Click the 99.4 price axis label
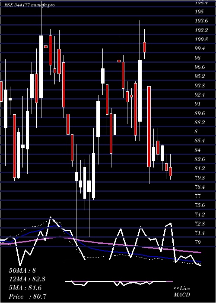The height and width of the screenshot is (303, 216). tap(200, 48)
